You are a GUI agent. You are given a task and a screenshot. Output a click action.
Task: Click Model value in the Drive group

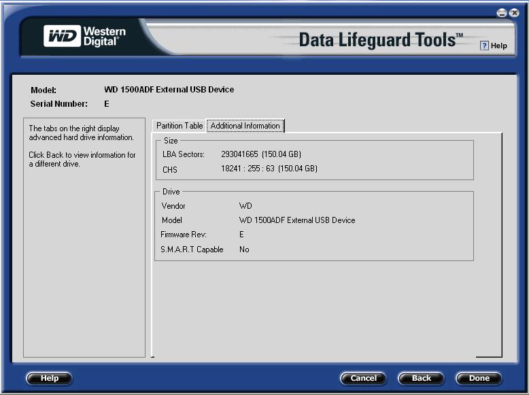(297, 220)
